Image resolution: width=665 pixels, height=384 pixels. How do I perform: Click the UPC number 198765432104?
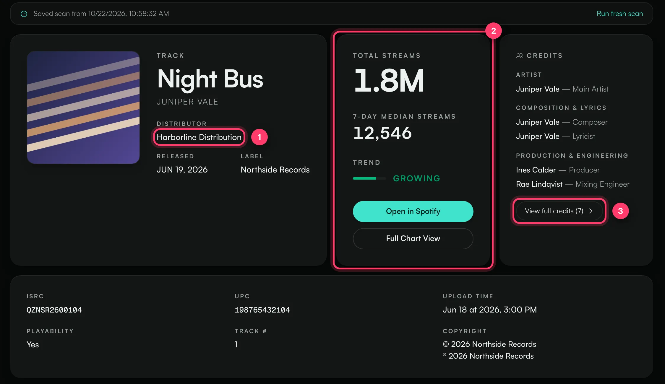point(262,310)
